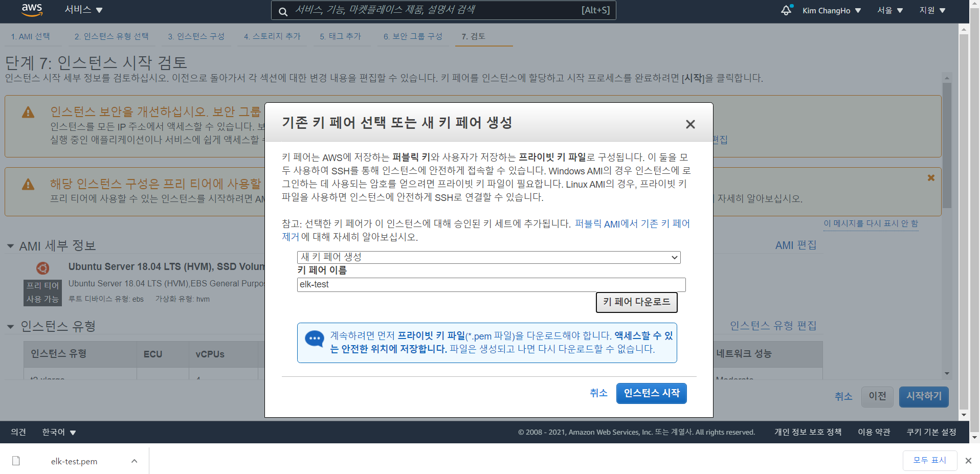This screenshot has height=474, width=980.
Task: Click the elk-test.pem file icon
Action: tap(16, 461)
